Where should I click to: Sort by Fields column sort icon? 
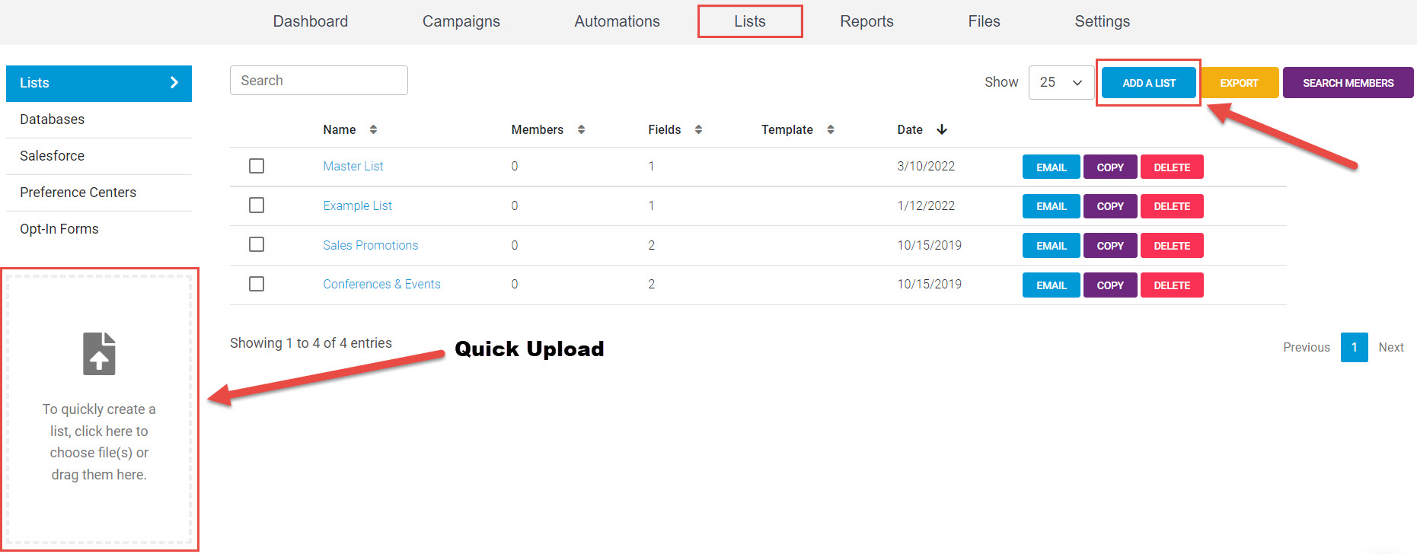coord(698,129)
